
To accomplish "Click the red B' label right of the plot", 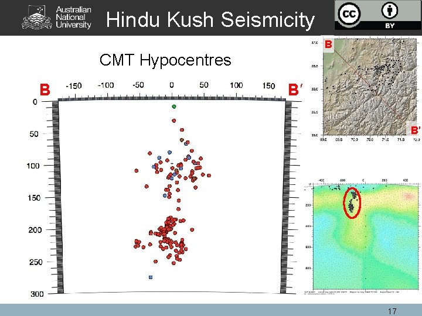I will 295,90.
